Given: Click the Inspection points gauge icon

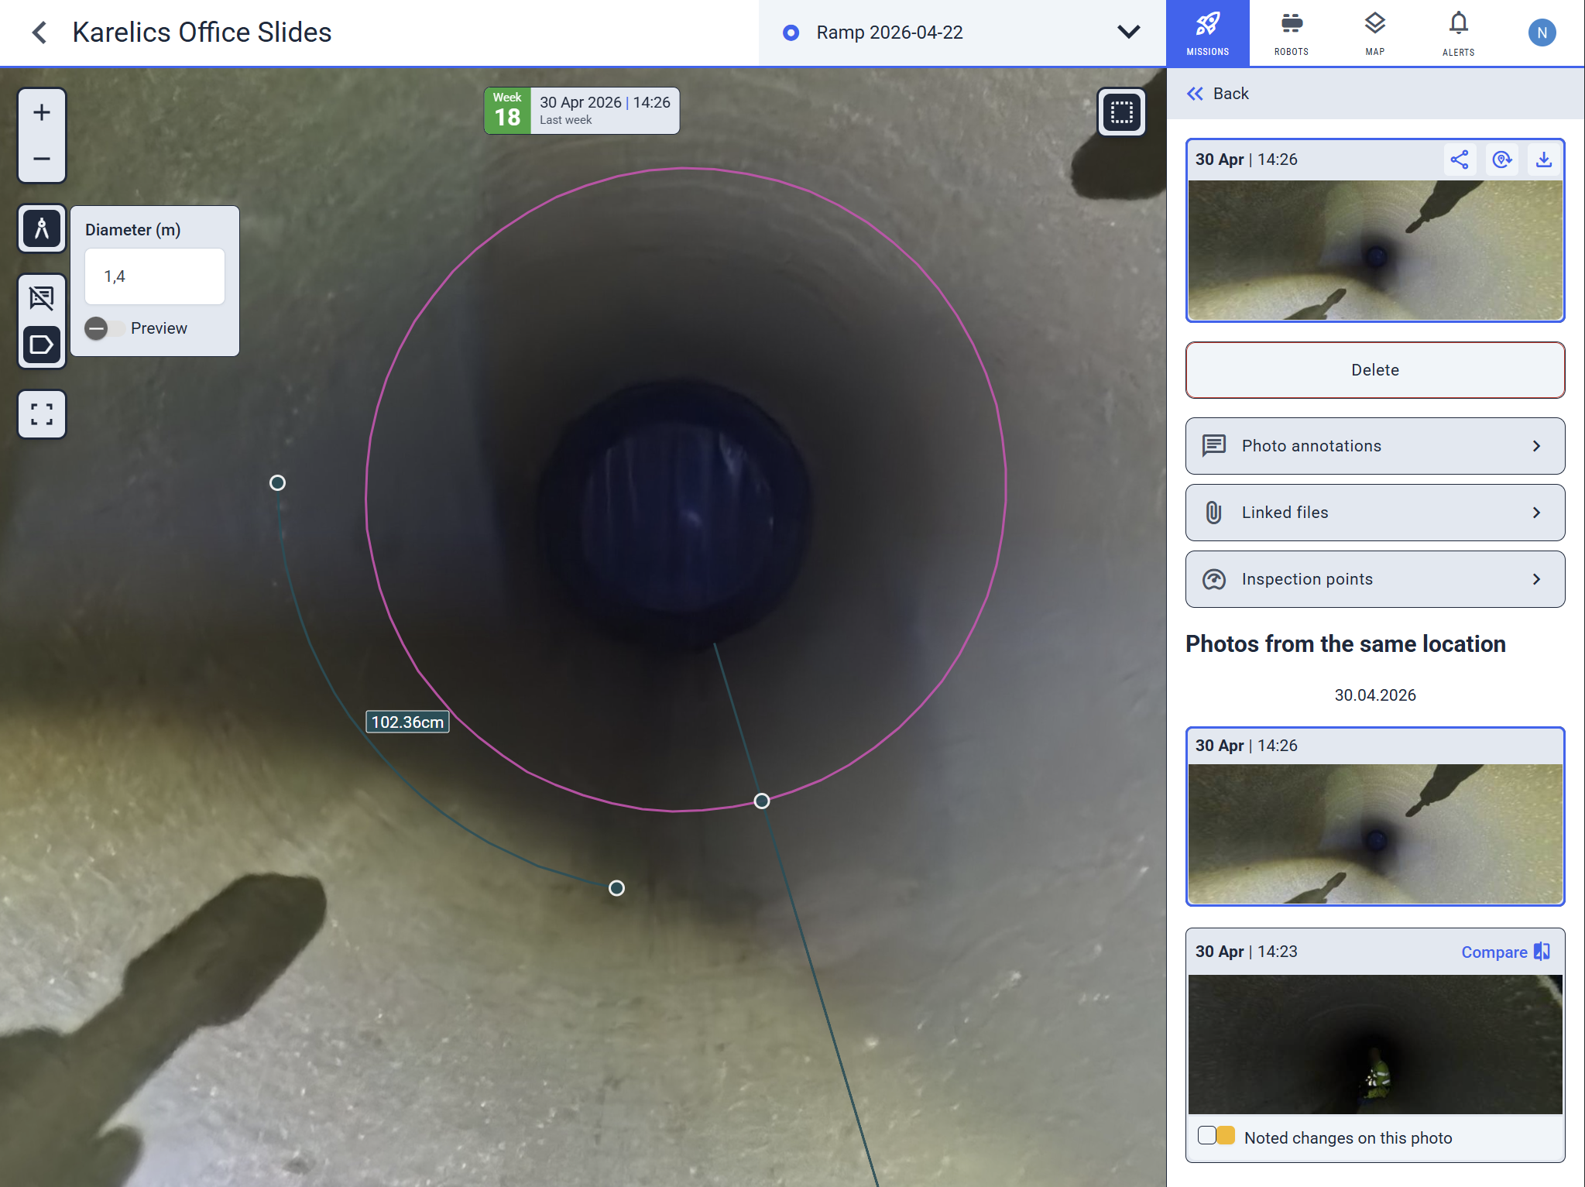Looking at the screenshot, I should click(x=1213, y=579).
